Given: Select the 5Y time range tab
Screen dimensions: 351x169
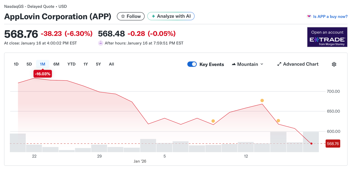Looking at the screenshot, I should 98,64.
